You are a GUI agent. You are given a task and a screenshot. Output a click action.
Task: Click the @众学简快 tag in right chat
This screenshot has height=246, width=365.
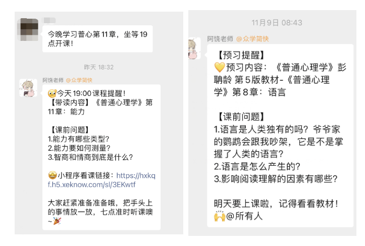click(x=252, y=39)
